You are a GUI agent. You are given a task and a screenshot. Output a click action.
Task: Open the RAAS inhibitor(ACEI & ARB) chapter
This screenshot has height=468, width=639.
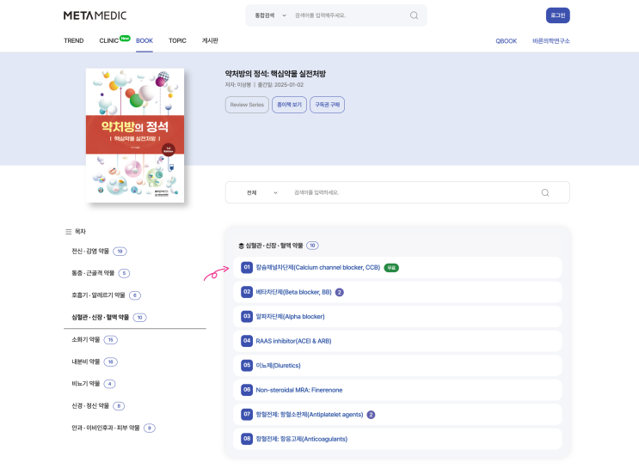point(397,341)
